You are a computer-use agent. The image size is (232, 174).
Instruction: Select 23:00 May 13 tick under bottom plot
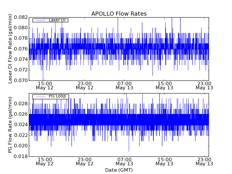coord(204,162)
